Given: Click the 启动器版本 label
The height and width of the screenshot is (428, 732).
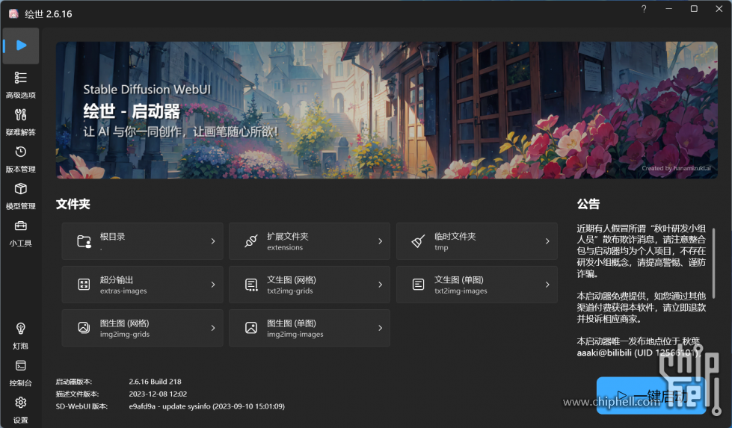Looking at the screenshot, I should pos(74,382).
